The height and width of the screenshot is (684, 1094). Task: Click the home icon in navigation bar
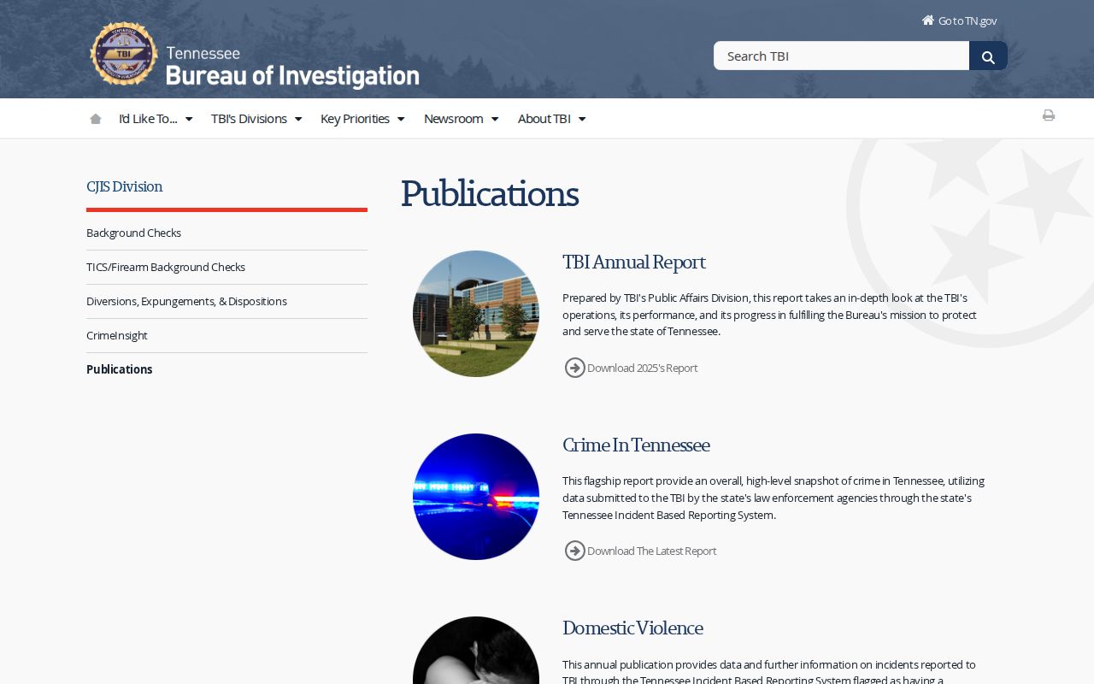[96, 119]
